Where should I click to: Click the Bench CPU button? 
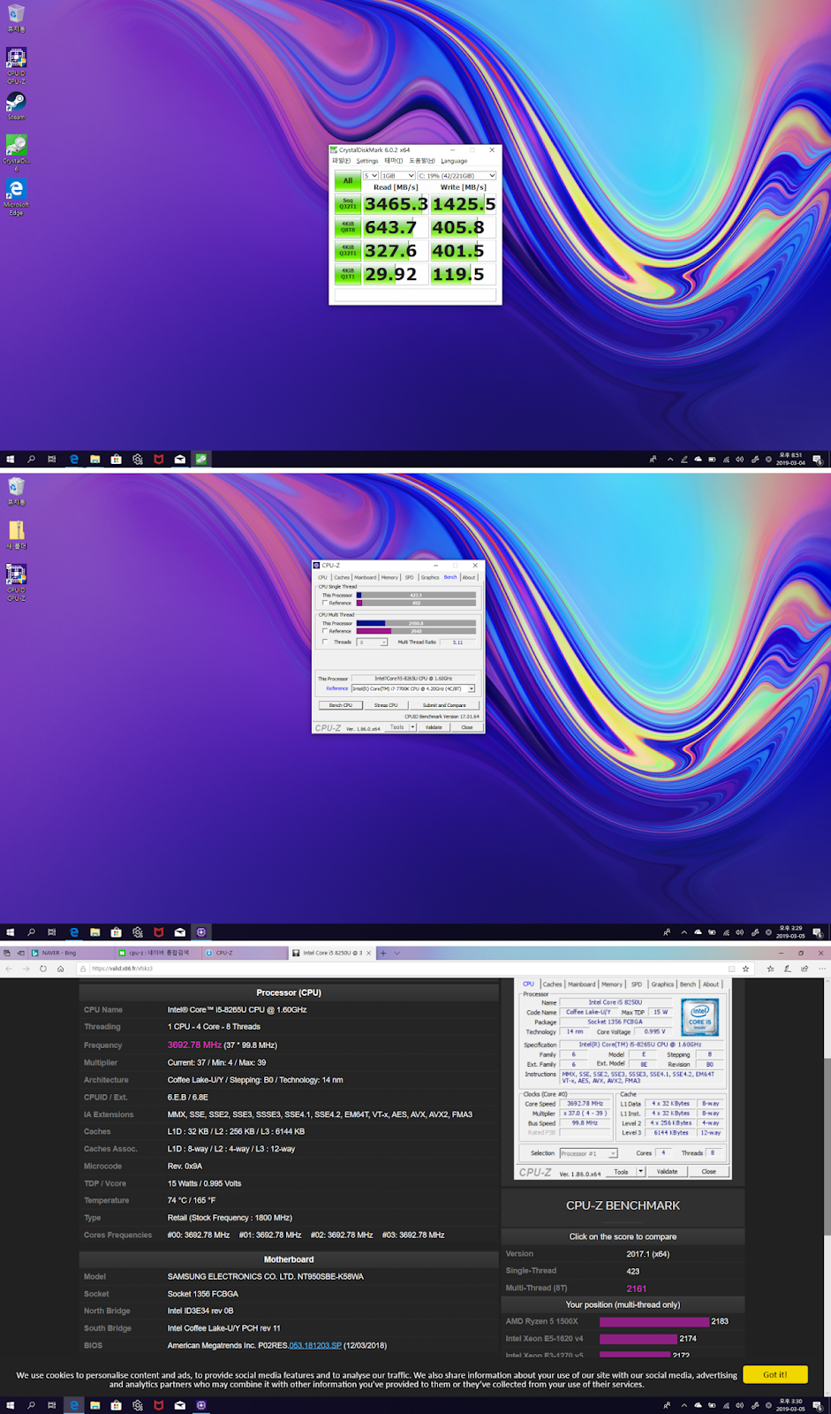click(x=341, y=705)
